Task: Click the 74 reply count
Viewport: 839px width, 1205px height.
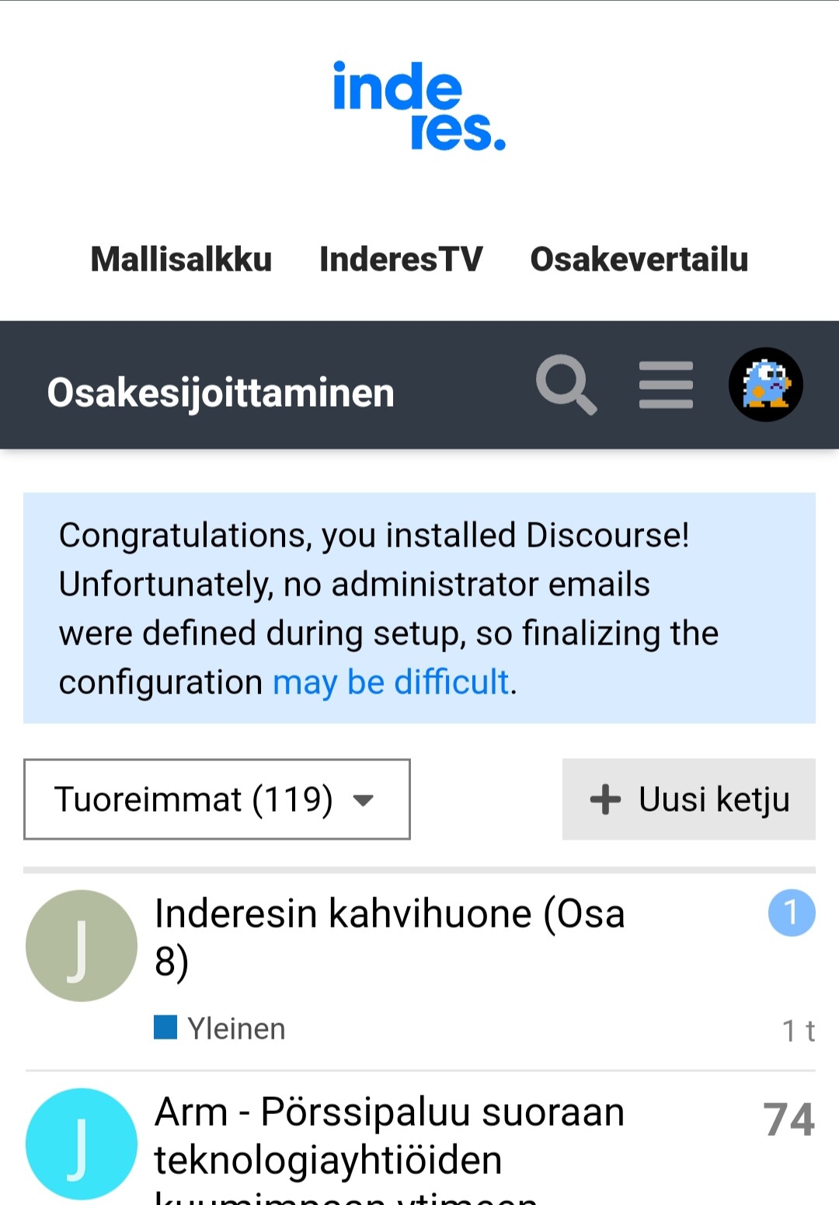Action: click(789, 1119)
